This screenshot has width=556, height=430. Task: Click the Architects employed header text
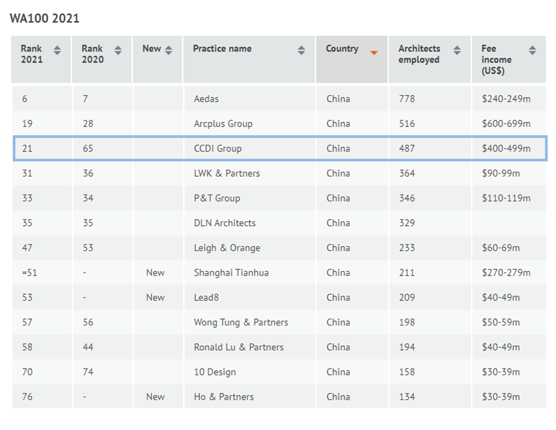click(419, 54)
